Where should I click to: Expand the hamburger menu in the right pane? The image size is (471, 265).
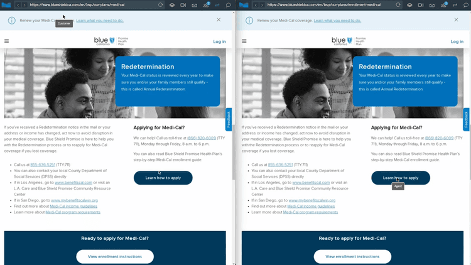point(244,41)
